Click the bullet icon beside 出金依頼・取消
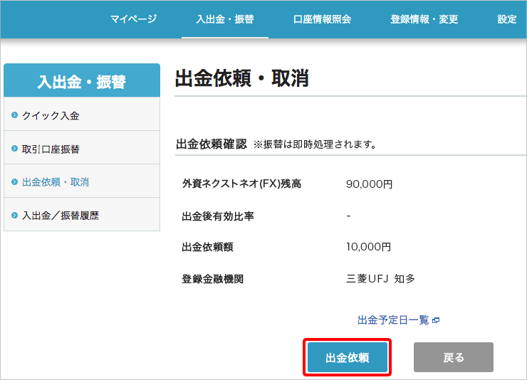 [14, 182]
